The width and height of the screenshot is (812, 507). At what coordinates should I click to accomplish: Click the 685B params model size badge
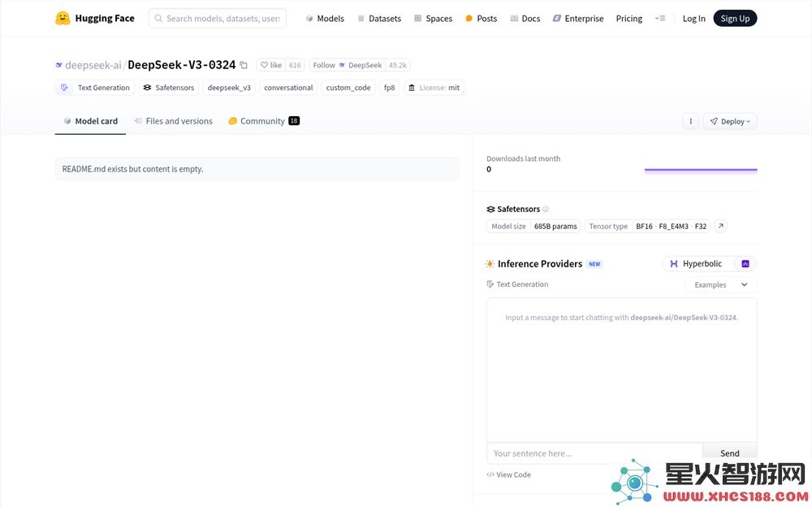[533, 227]
